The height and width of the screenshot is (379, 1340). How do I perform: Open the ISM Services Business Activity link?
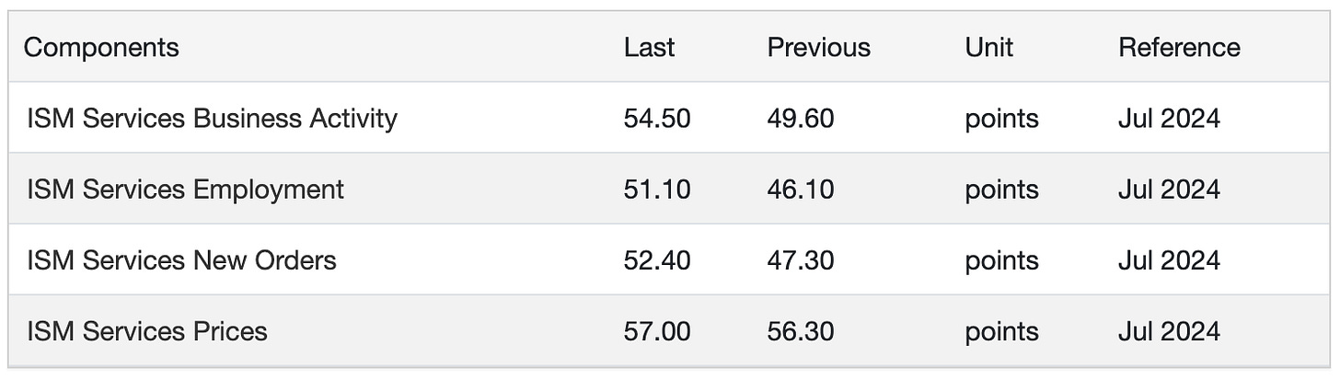pyautogui.click(x=212, y=119)
